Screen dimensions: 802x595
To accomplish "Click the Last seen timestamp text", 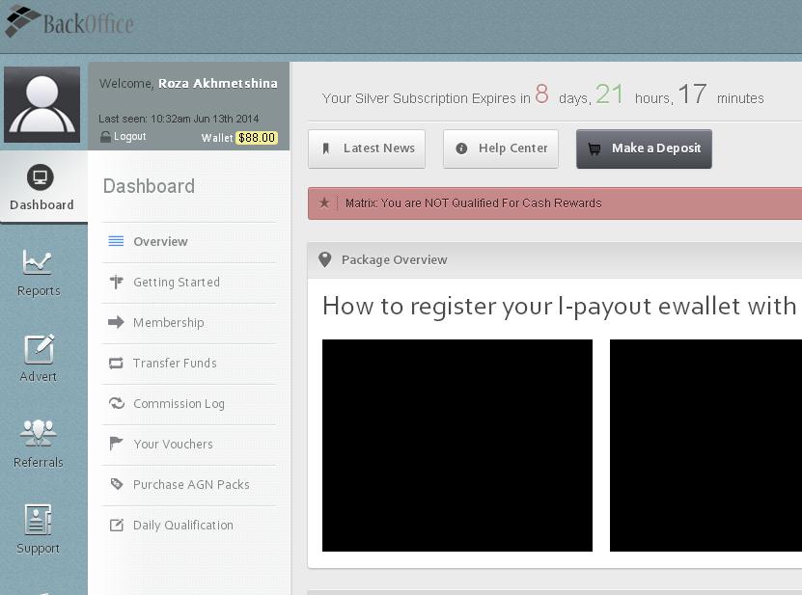I will [x=179, y=119].
